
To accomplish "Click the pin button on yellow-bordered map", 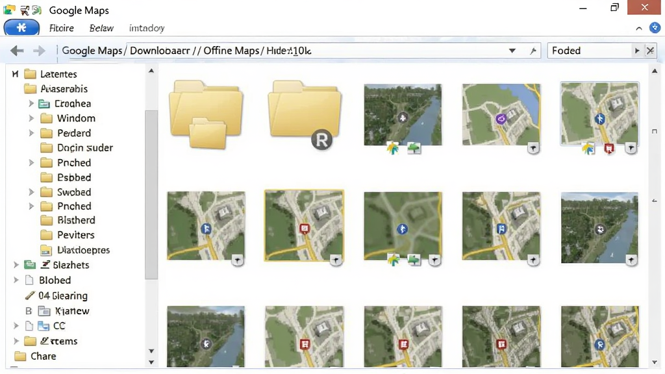I will (x=336, y=260).
